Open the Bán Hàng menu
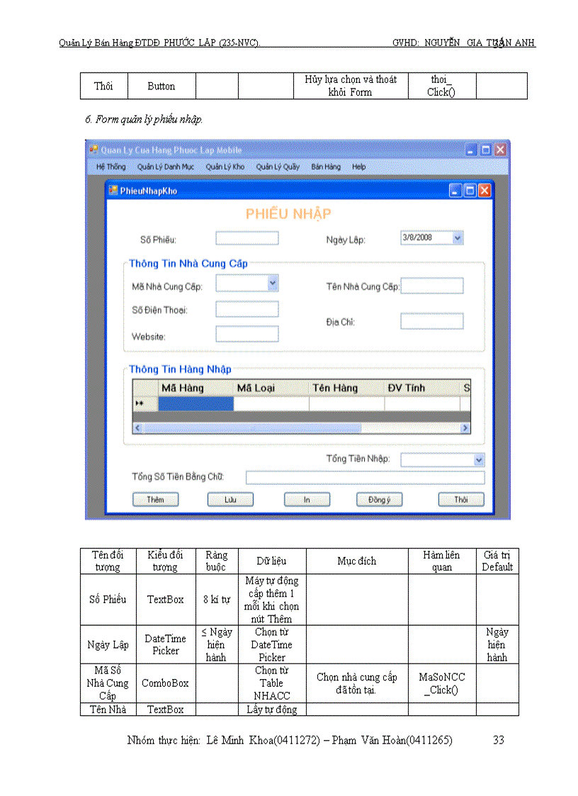The height and width of the screenshot is (796, 578). click(x=327, y=167)
